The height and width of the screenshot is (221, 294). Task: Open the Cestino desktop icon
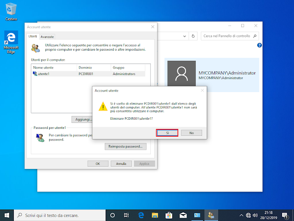click(11, 12)
